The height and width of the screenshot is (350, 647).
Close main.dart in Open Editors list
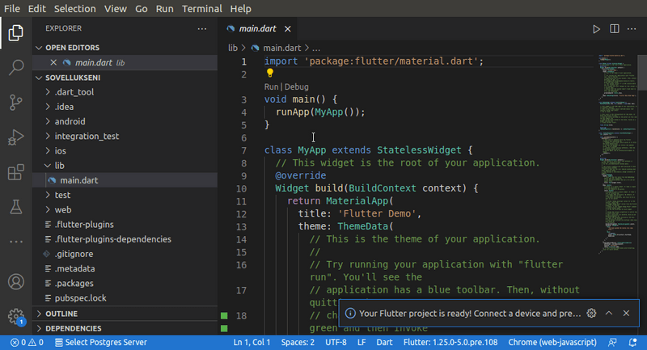(x=54, y=62)
